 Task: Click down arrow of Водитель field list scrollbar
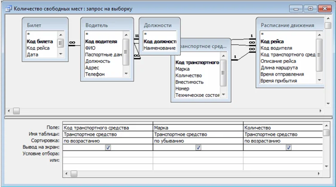[x=126, y=74]
